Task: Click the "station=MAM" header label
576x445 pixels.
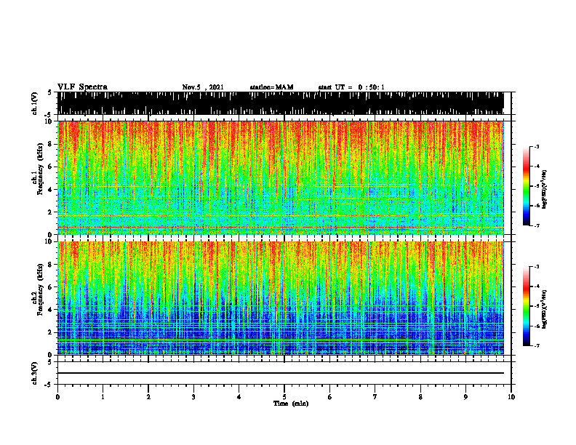Action: tap(271, 87)
